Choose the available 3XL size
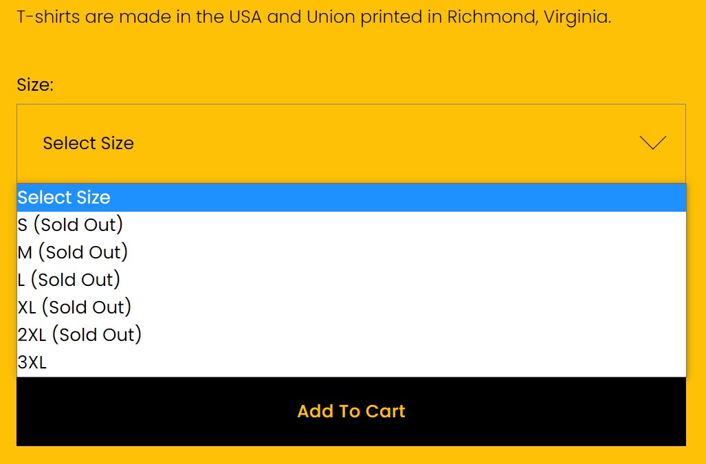 pyautogui.click(x=32, y=363)
